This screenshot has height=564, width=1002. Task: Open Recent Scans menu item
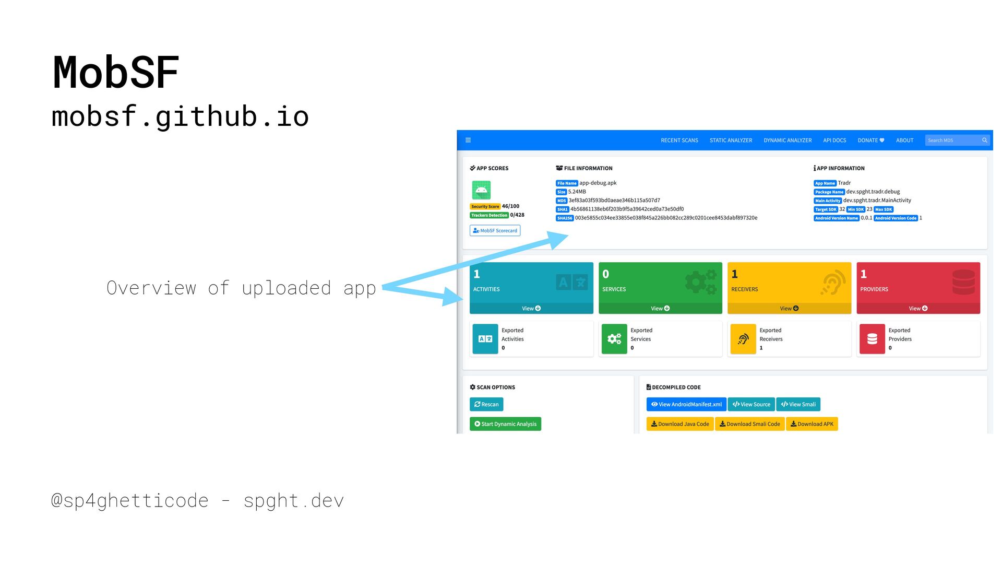(x=679, y=140)
